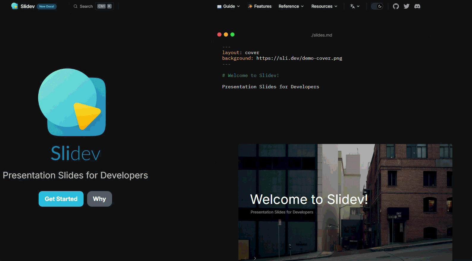Viewport: 472px width, 261px height.
Task: Open the Search box
Action: click(x=93, y=6)
